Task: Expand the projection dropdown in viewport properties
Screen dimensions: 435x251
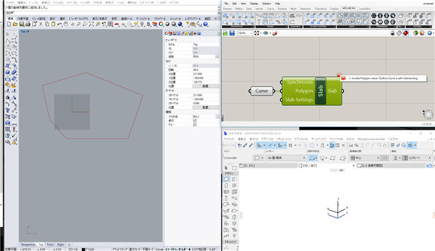Action: click(217, 57)
